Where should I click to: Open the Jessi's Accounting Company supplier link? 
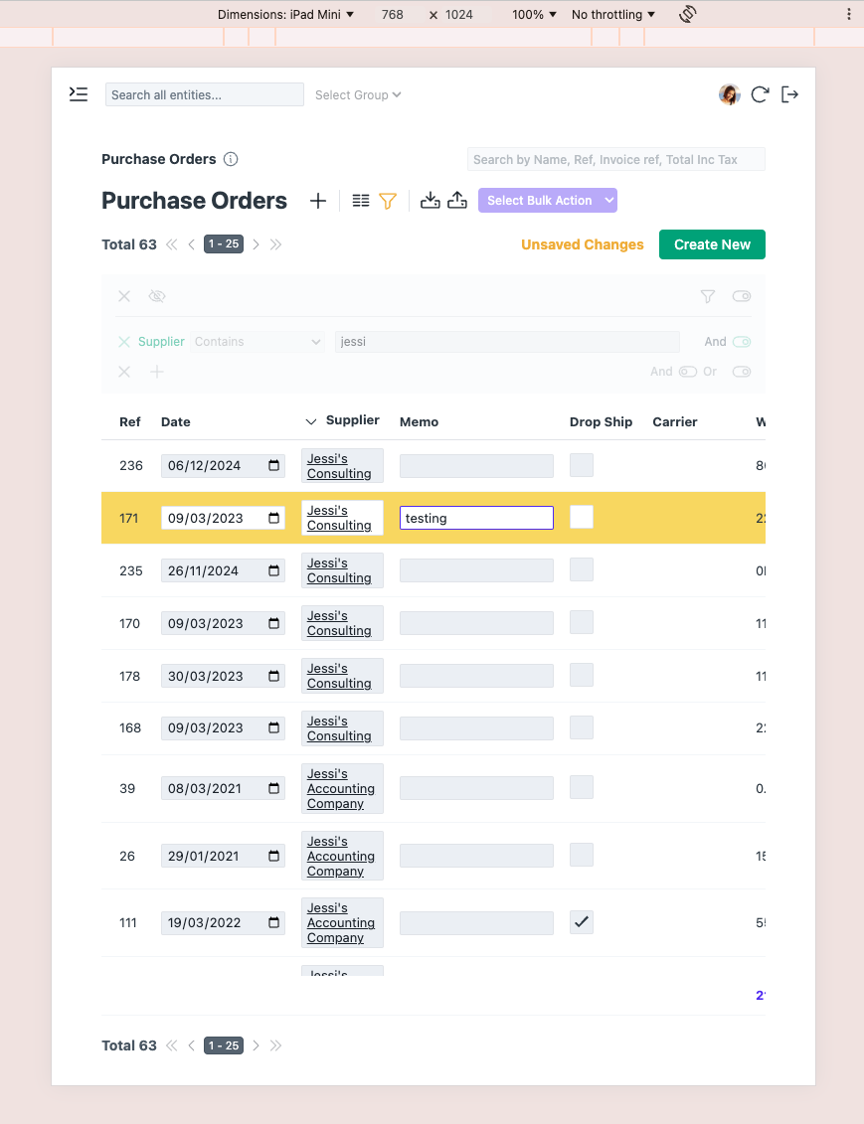point(341,788)
